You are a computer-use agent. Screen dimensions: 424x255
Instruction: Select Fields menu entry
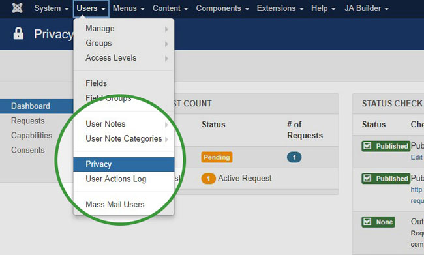coord(123,83)
